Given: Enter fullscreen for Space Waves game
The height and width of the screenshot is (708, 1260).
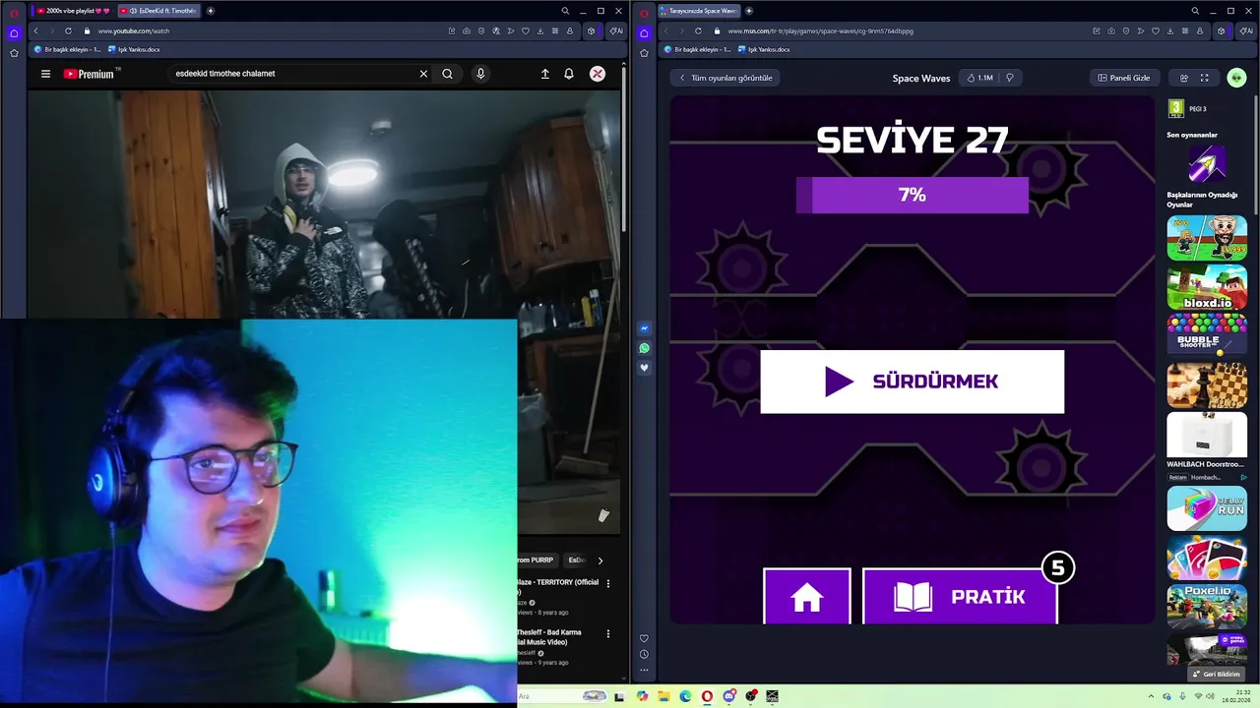Looking at the screenshot, I should point(1204,78).
